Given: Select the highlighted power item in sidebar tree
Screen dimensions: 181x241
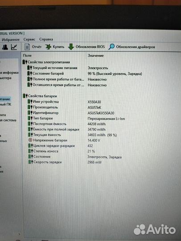Looking at the screenshot, I should click(x=5, y=99).
